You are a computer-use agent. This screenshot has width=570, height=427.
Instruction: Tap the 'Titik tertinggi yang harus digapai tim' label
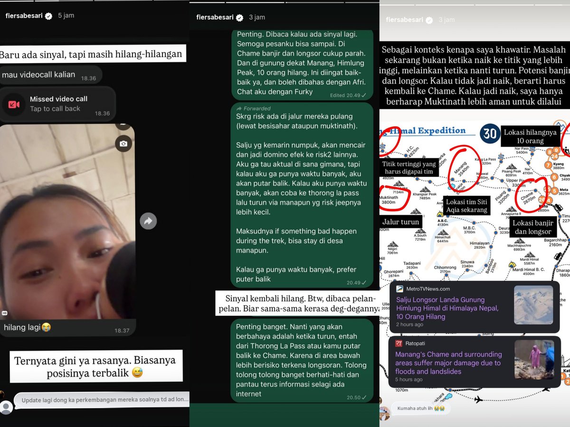tap(409, 167)
